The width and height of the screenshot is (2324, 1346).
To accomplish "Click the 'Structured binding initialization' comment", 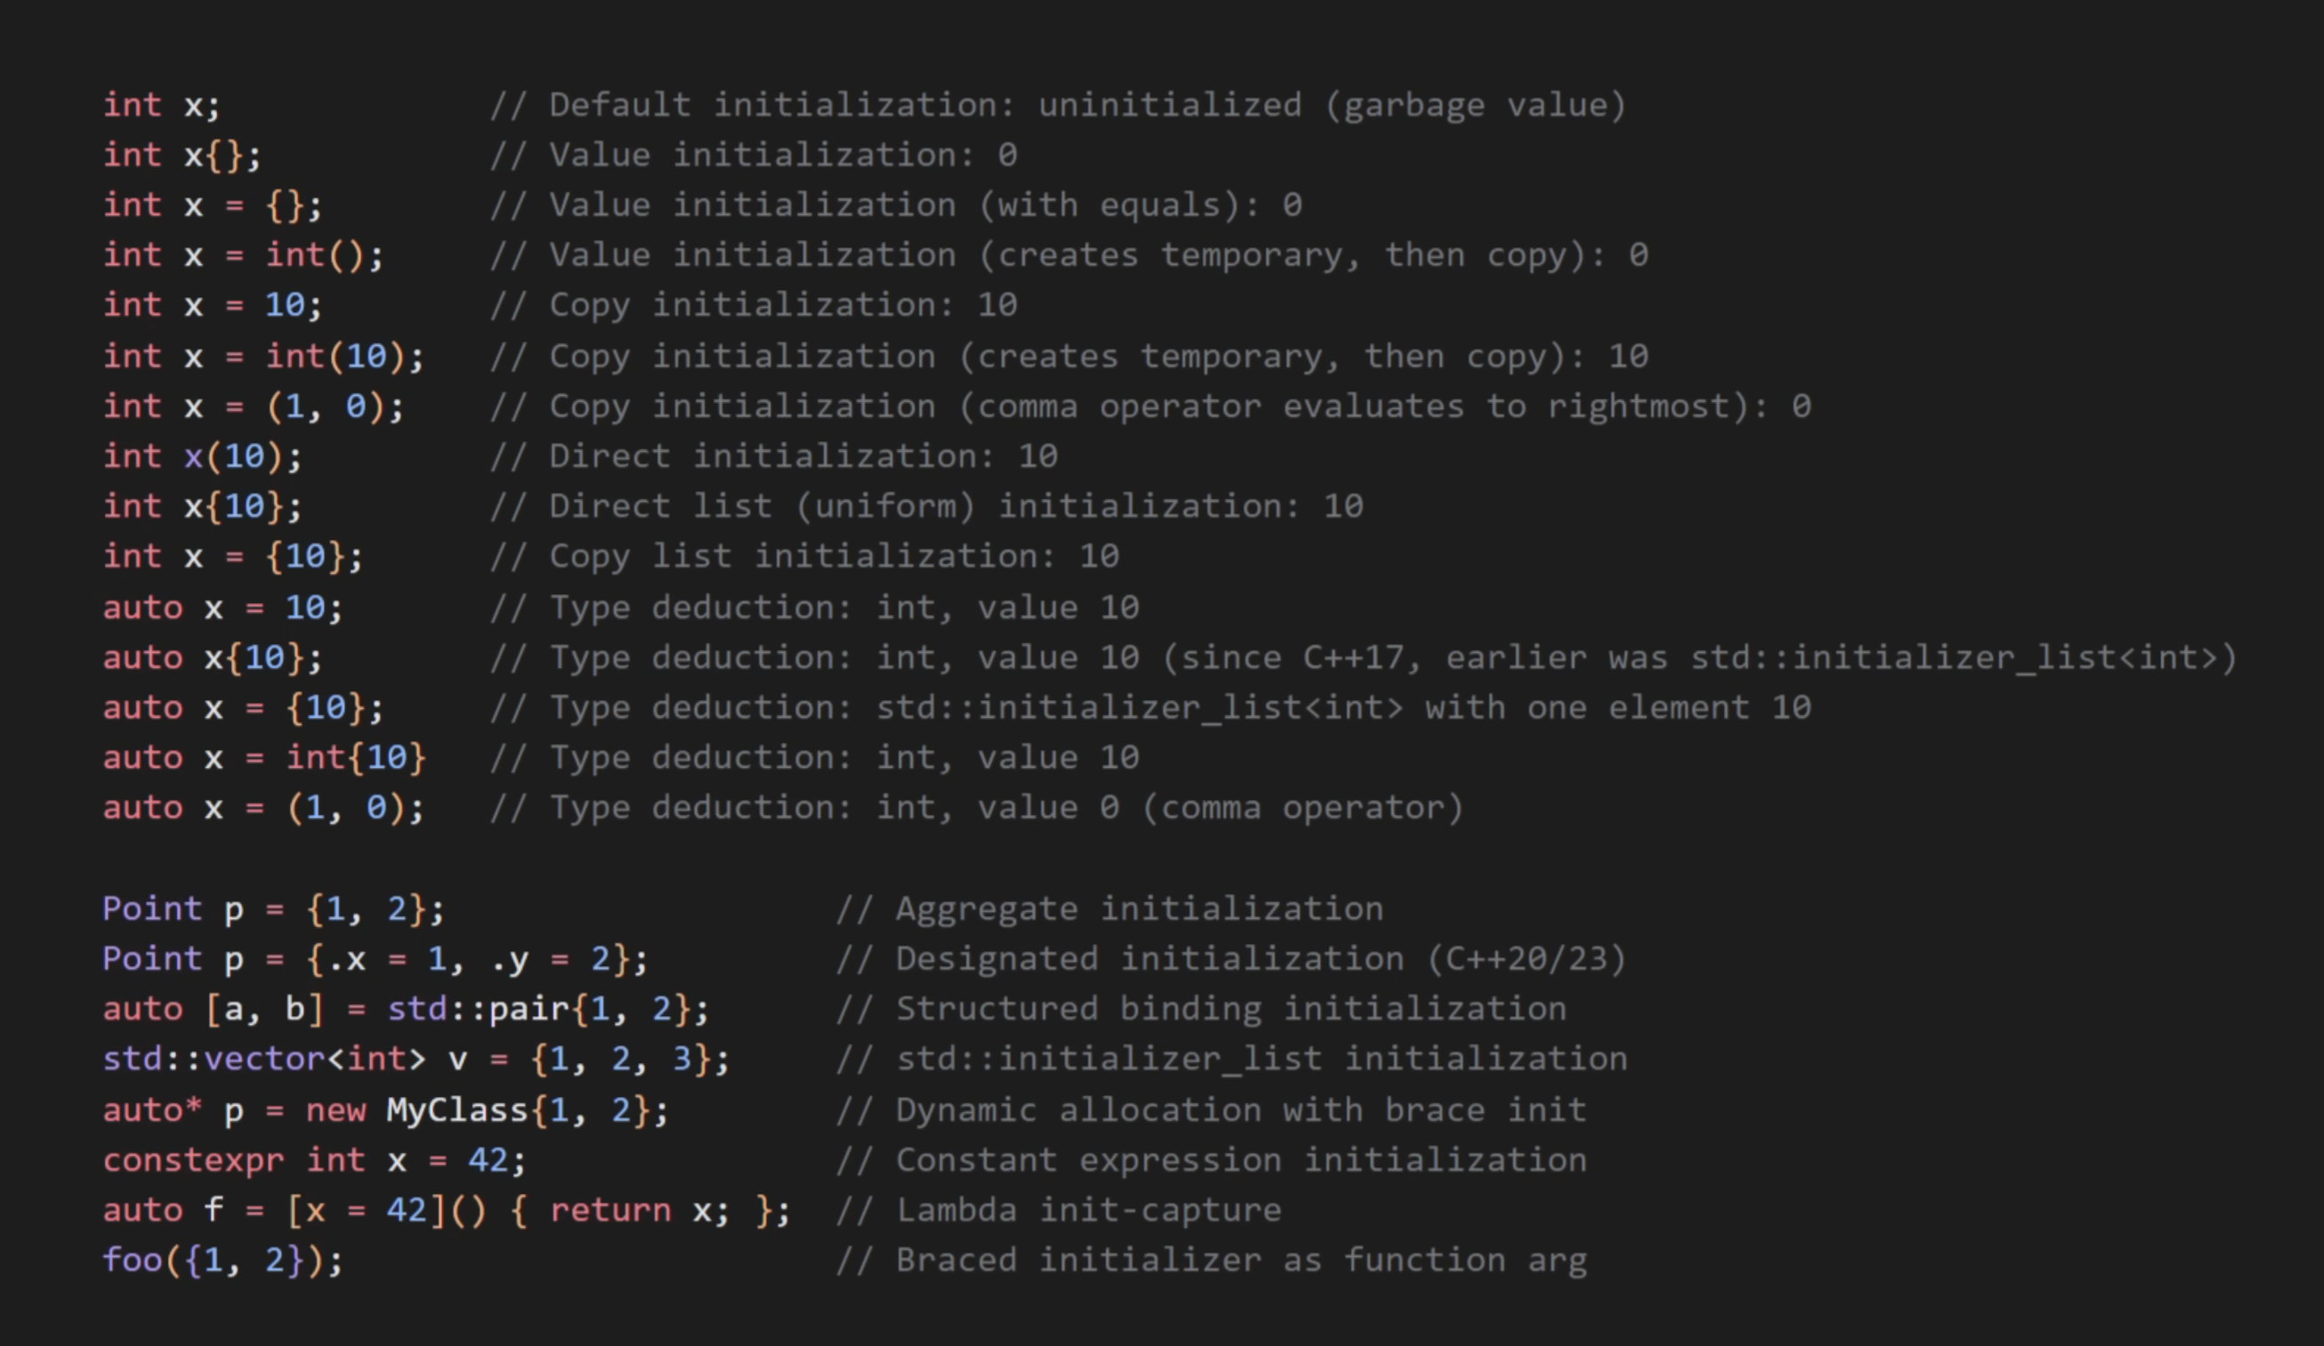I will pyautogui.click(x=1231, y=1009).
